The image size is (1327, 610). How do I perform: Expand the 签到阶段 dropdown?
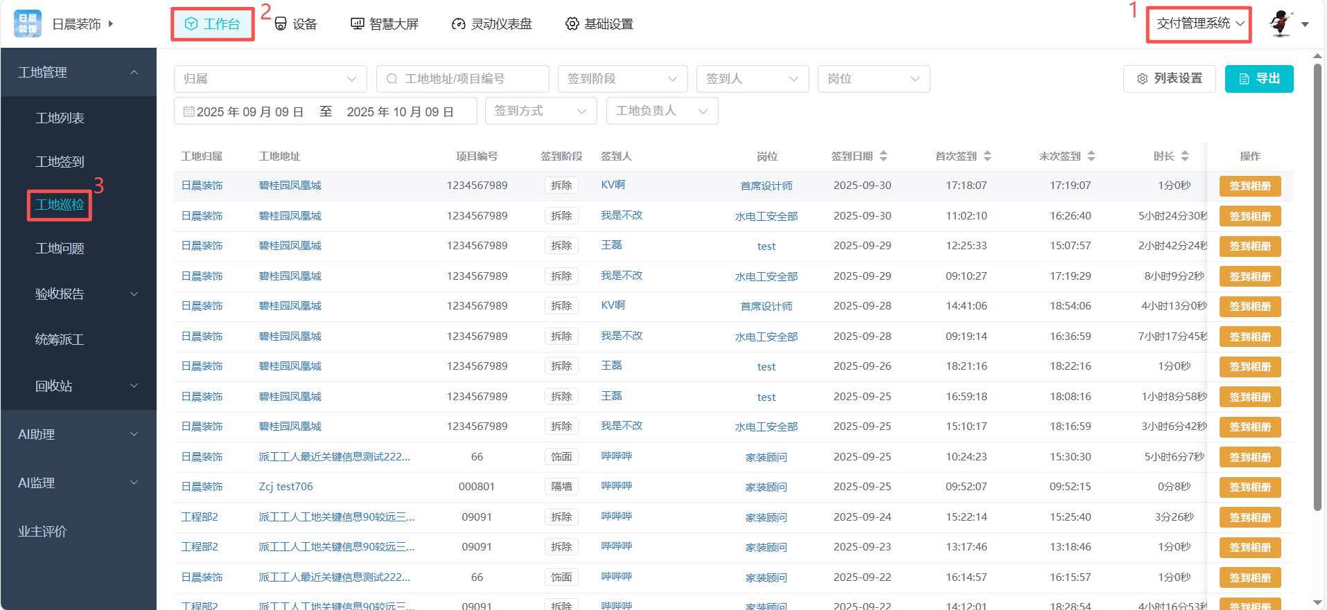[622, 79]
